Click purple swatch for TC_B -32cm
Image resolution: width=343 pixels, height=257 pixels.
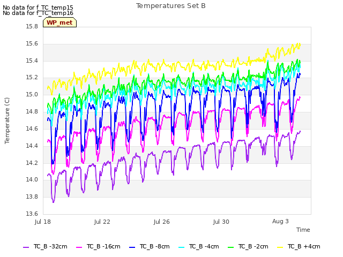[26, 247]
